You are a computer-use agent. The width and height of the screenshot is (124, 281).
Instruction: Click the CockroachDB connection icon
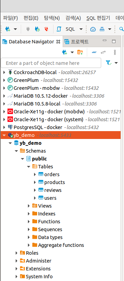click(10, 72)
